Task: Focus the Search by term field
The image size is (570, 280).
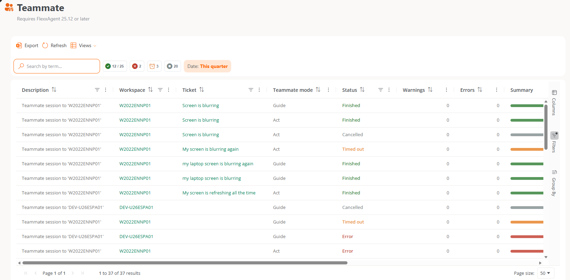Action: click(57, 66)
